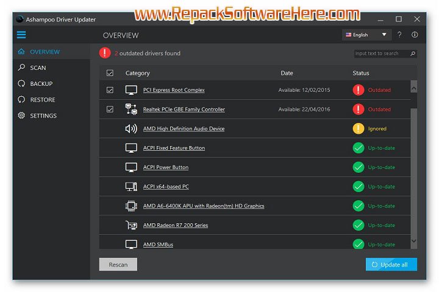Click green check for ACPI x64-based PC
The width and height of the screenshot is (439, 292).
359,186
